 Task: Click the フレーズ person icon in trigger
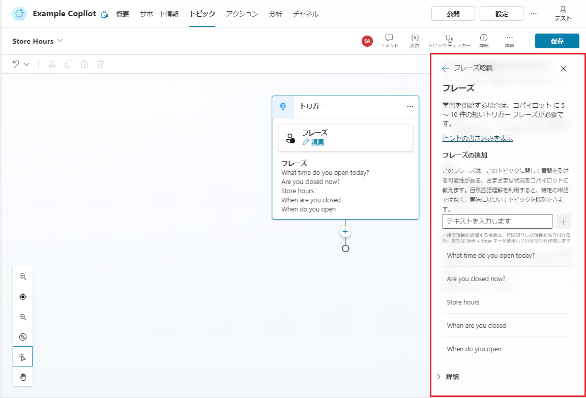[290, 138]
